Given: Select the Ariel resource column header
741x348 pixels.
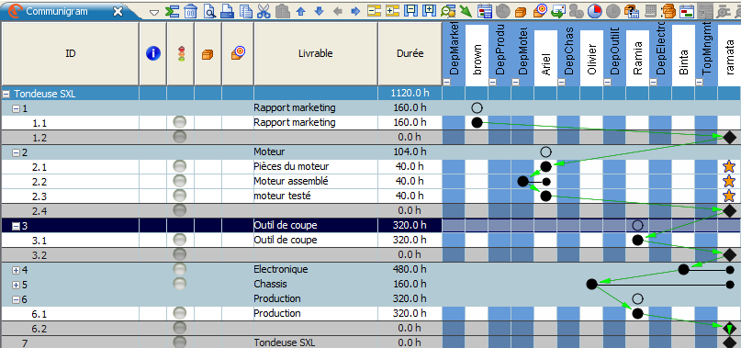Looking at the screenshot, I should 545,58.
